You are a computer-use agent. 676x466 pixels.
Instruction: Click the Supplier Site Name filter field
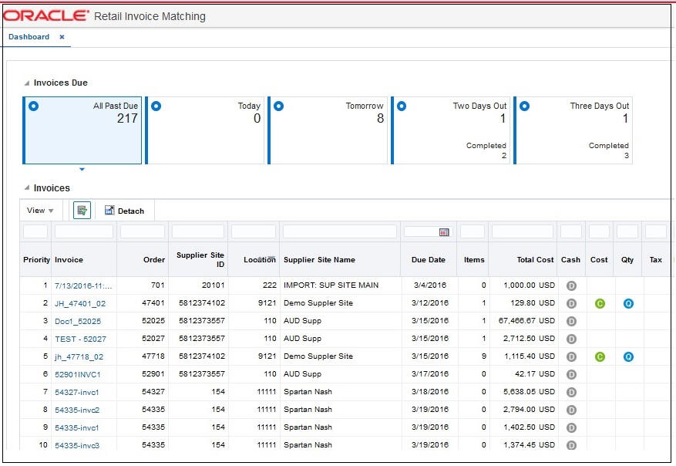(339, 231)
